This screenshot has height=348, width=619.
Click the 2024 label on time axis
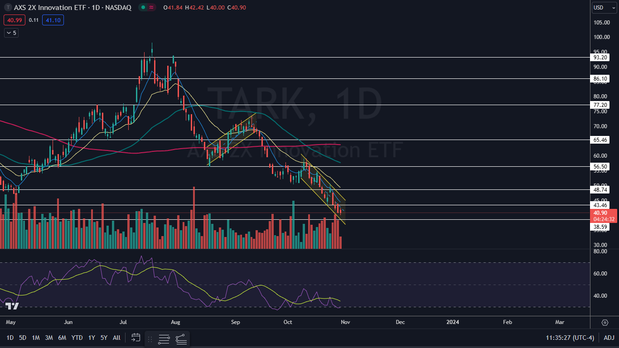[453, 322]
